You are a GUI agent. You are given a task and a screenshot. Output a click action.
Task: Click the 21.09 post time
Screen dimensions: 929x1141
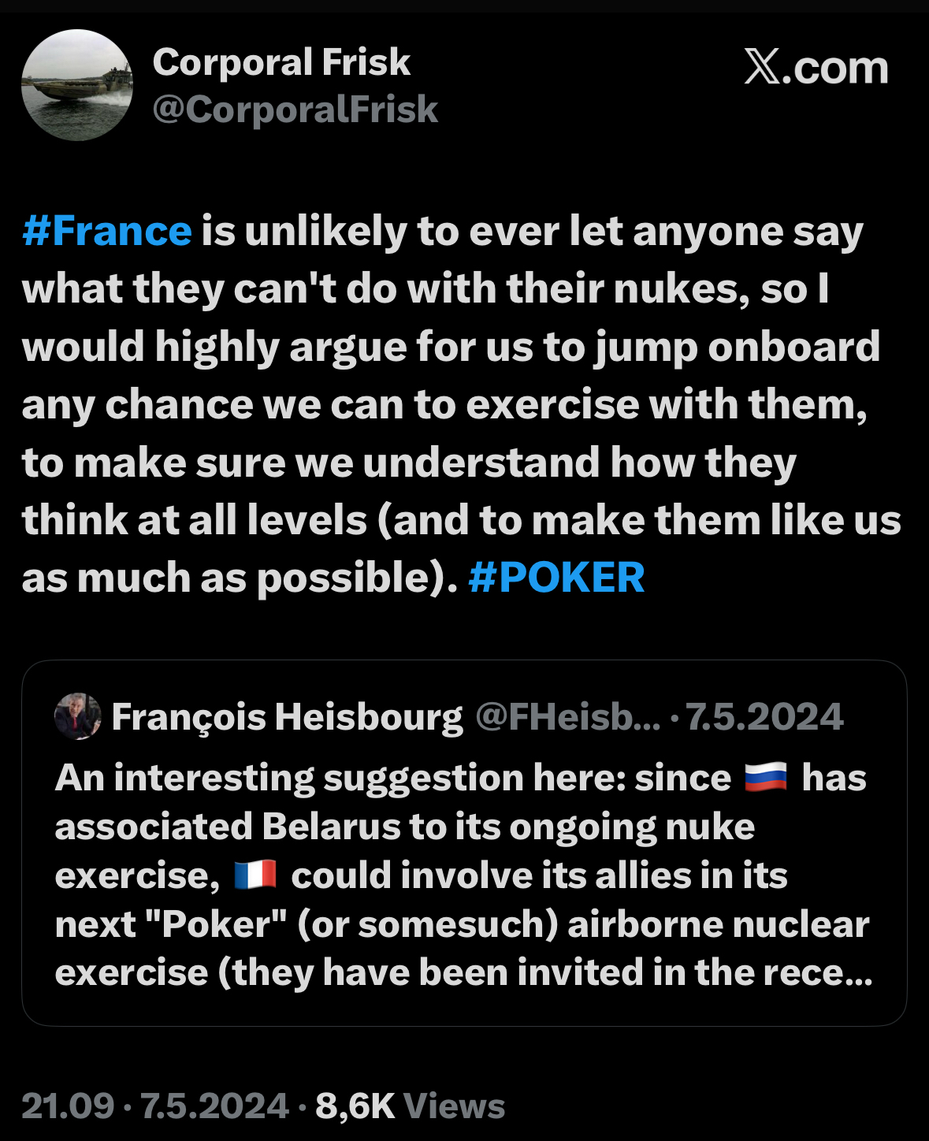pyautogui.click(x=68, y=1106)
